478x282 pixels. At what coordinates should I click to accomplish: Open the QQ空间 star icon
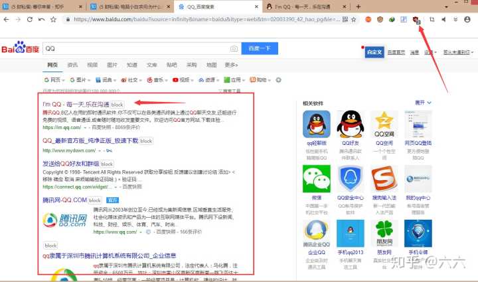click(384, 124)
